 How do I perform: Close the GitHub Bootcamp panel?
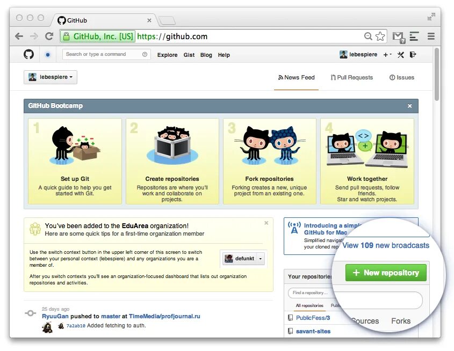click(x=410, y=106)
